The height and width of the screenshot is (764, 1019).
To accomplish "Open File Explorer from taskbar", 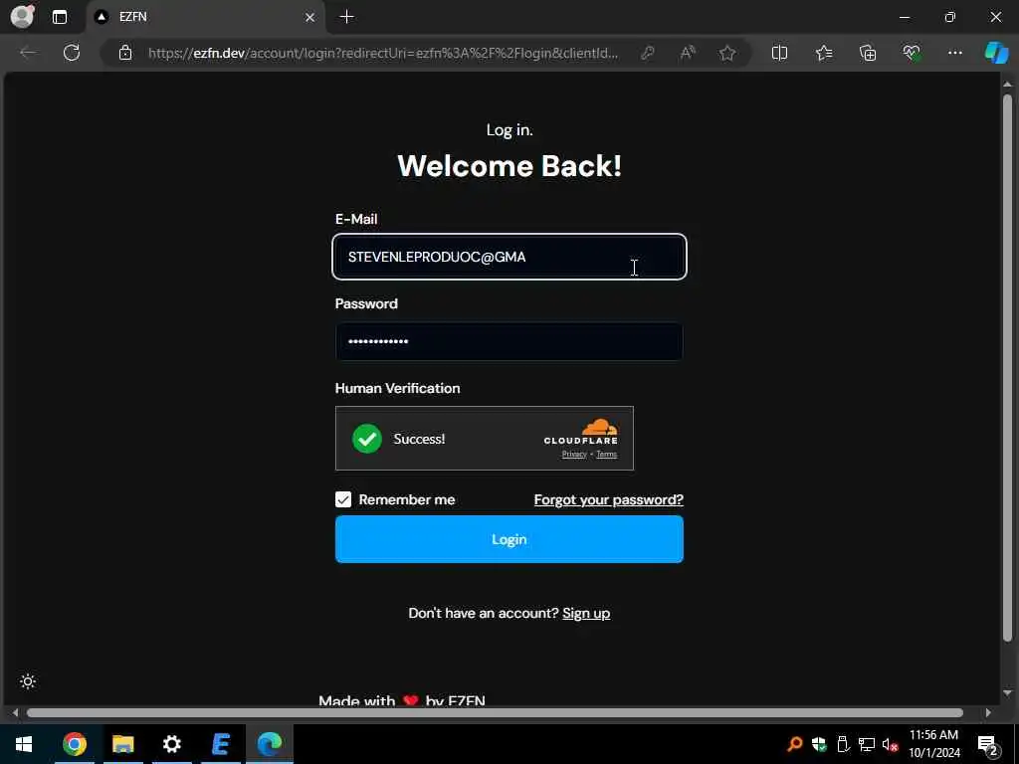I will [122, 744].
